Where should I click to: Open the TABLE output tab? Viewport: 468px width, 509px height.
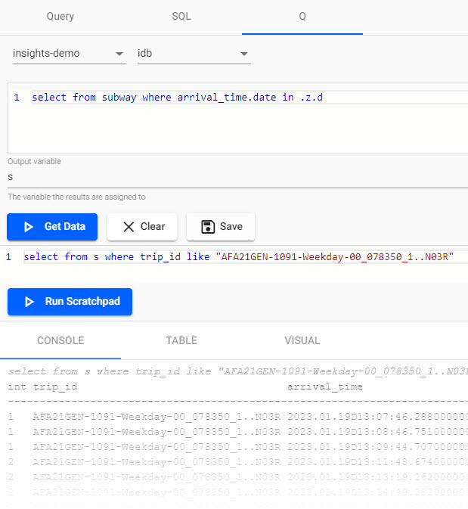(181, 340)
